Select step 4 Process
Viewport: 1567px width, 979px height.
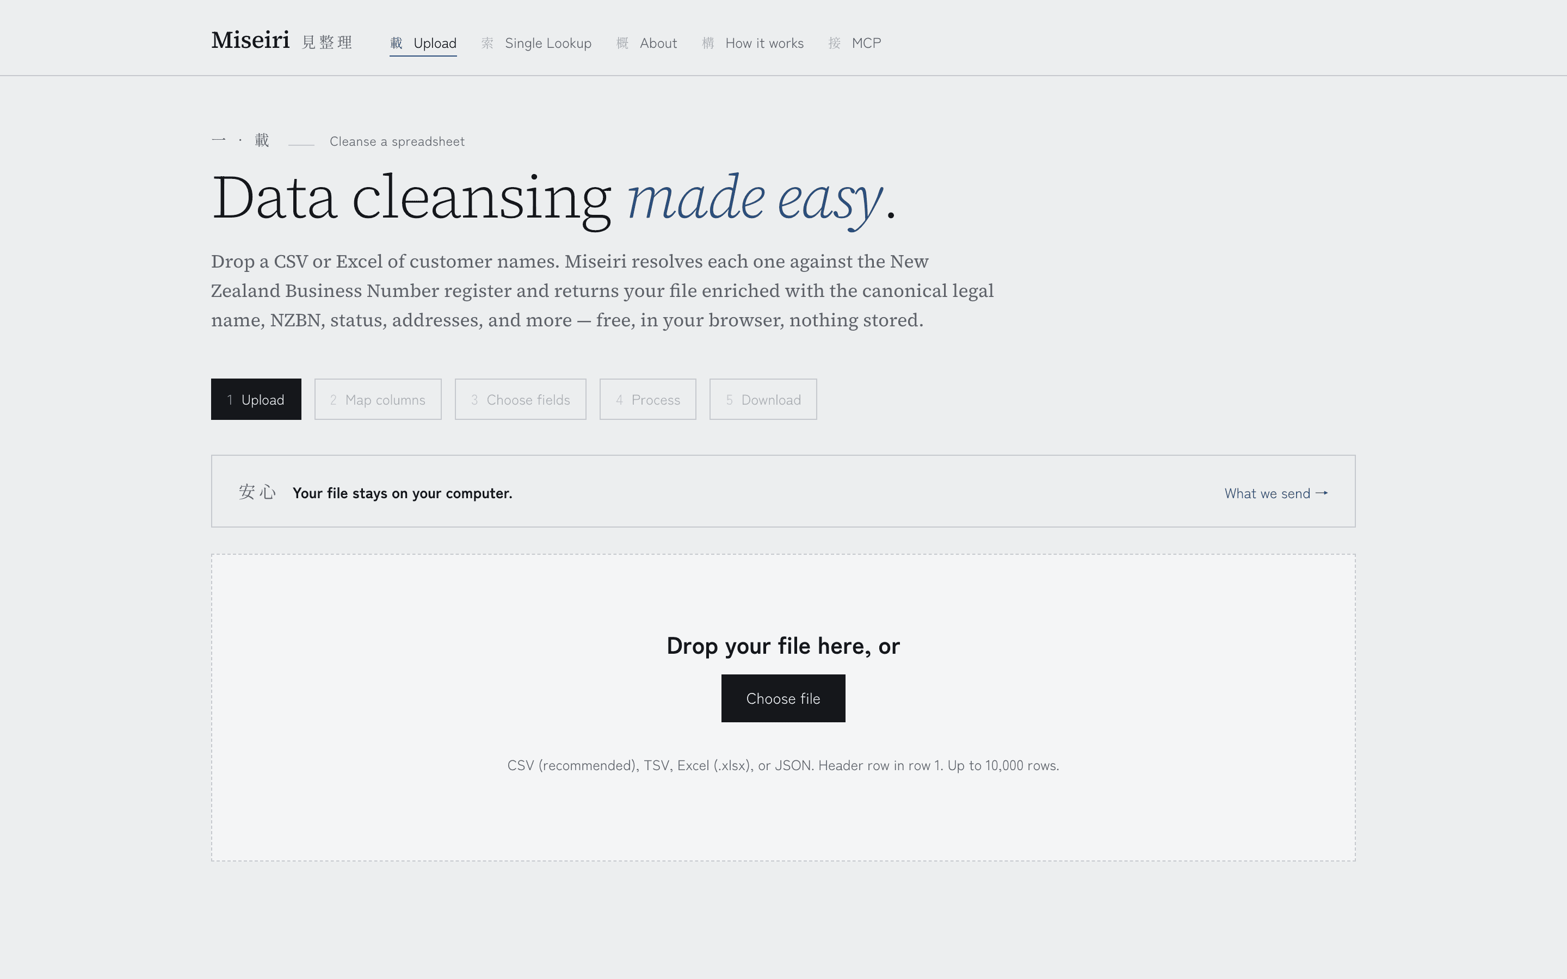[x=647, y=400]
